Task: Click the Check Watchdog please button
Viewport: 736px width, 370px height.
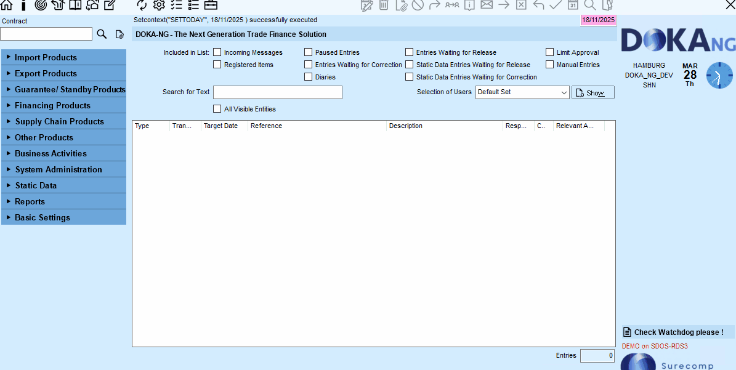Action: point(678,332)
